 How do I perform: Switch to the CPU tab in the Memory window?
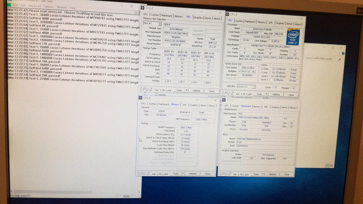(x=143, y=104)
